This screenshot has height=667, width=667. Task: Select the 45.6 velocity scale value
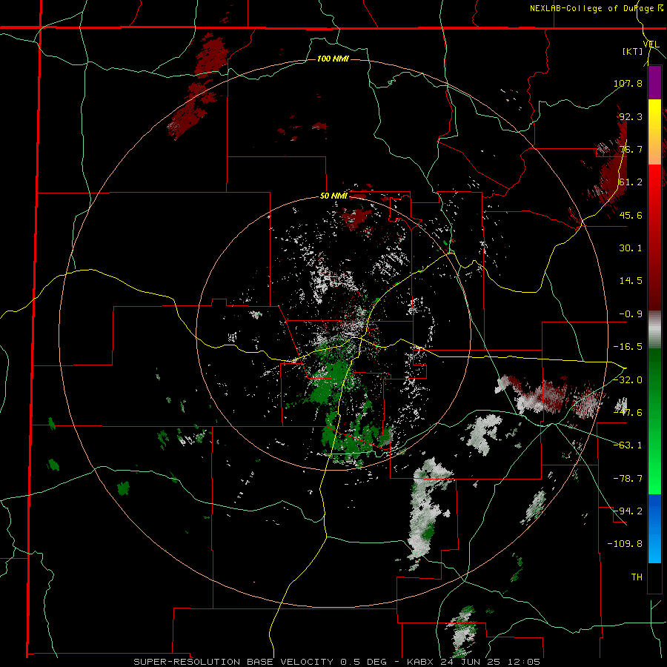631,215
